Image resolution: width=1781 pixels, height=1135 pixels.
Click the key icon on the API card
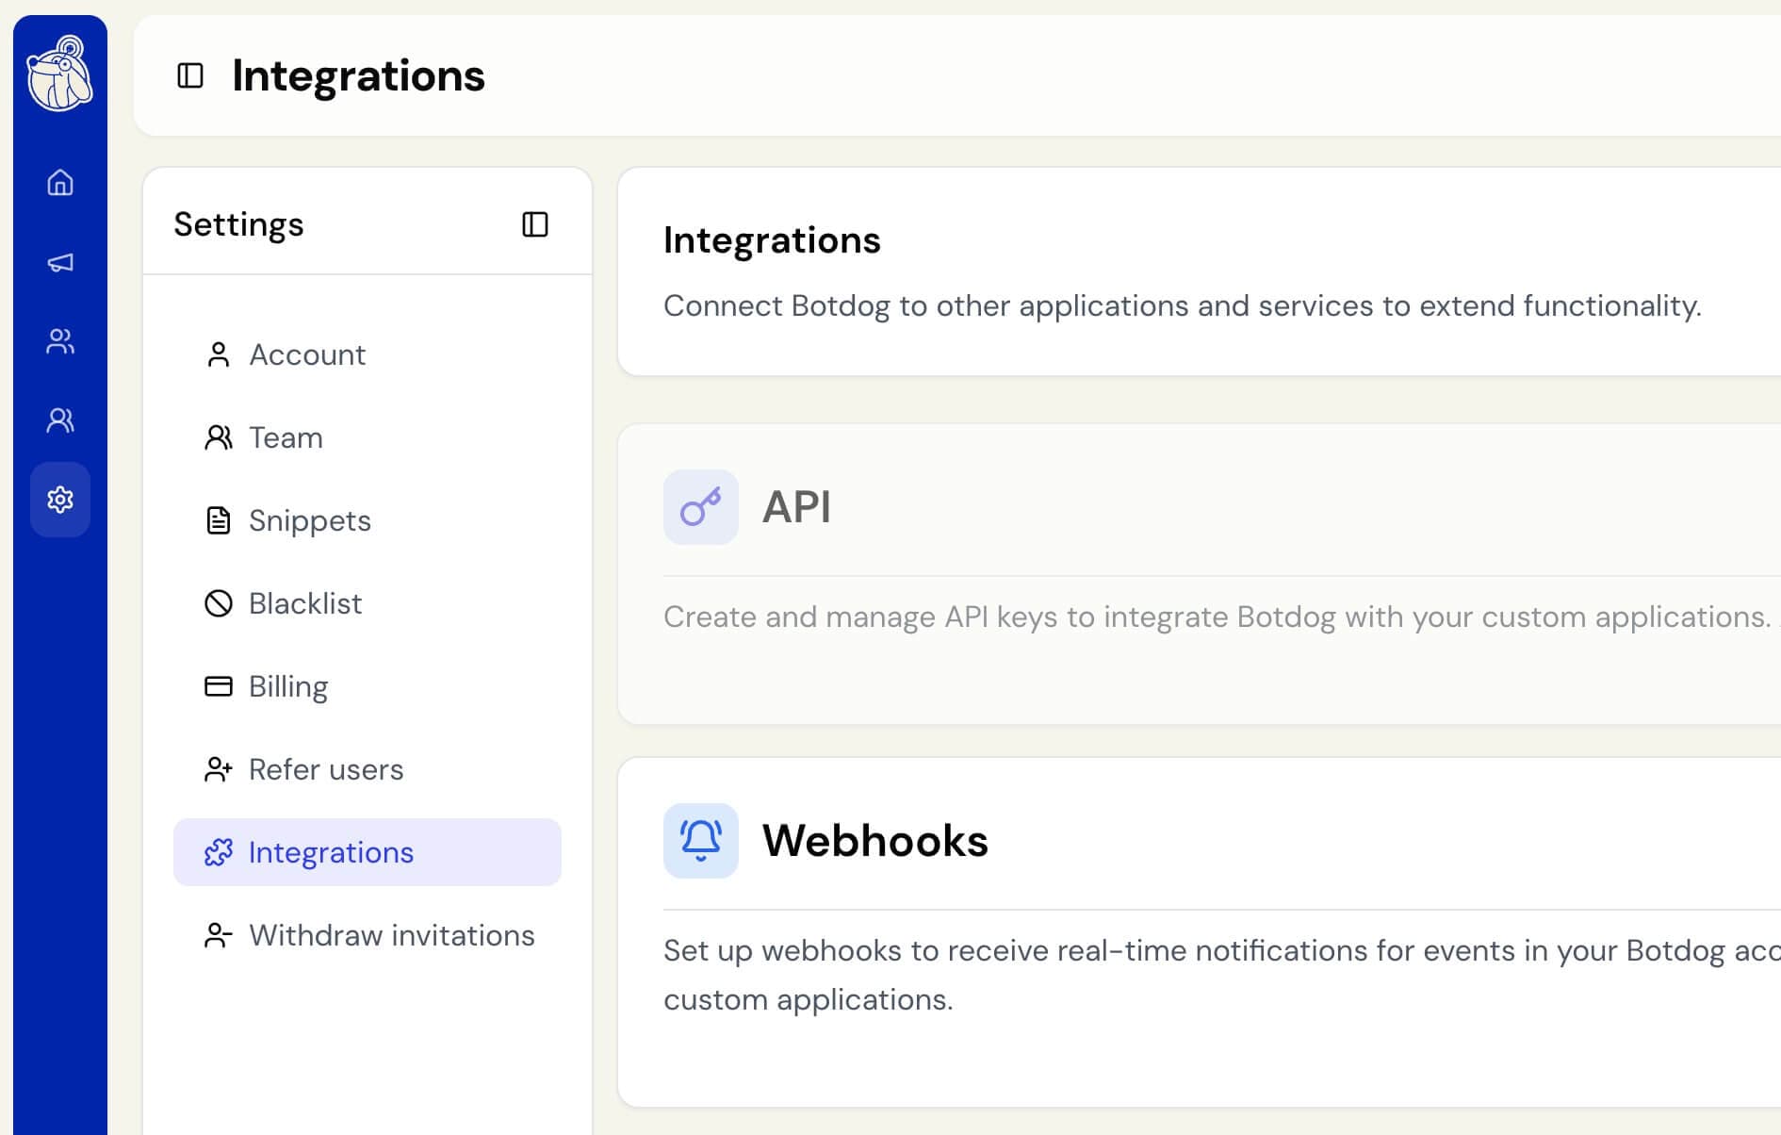[x=701, y=507]
